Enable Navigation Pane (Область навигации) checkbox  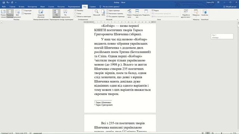point(83,16)
